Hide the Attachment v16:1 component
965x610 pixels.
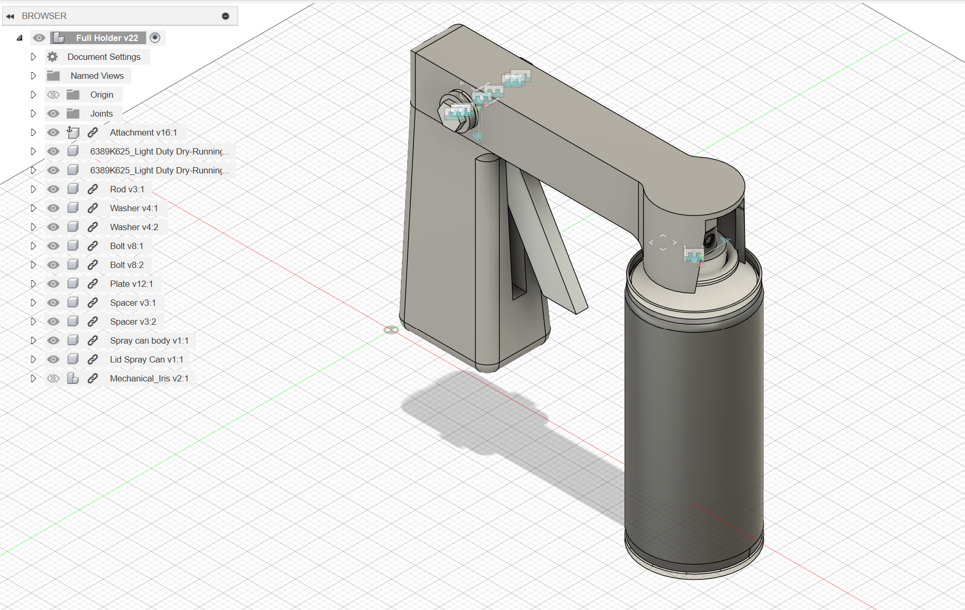pyautogui.click(x=53, y=132)
